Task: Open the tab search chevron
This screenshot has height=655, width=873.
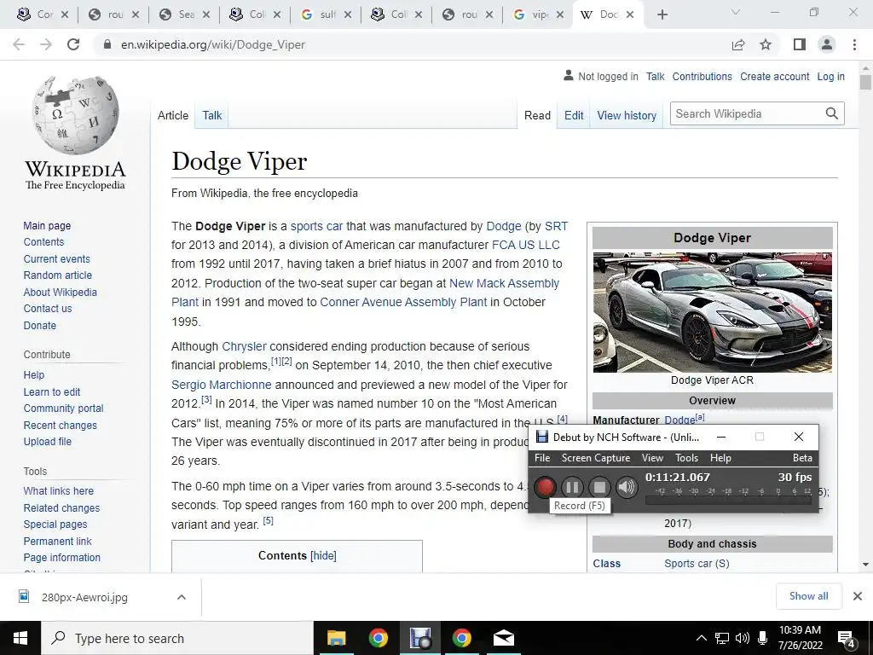Action: click(736, 12)
